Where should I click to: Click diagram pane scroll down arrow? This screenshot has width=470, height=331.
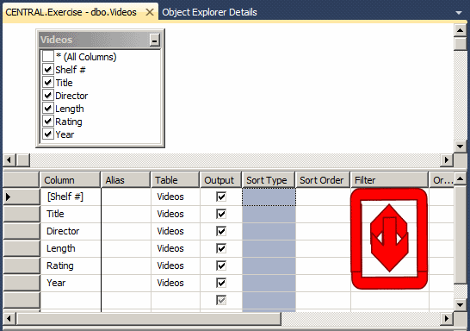461,147
